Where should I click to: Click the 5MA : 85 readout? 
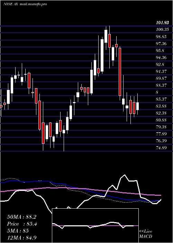[18, 231]
